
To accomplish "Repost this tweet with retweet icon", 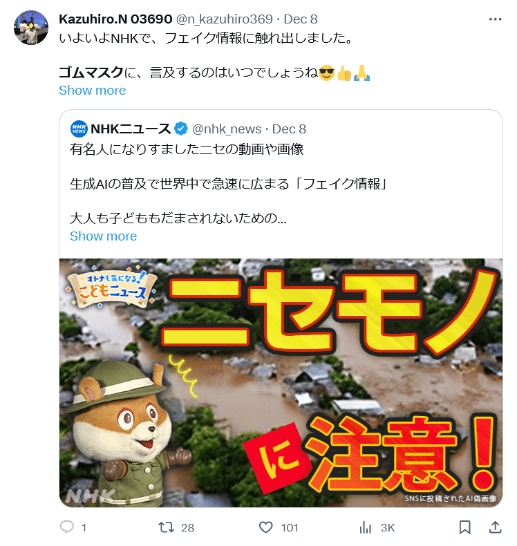I will click(x=166, y=527).
